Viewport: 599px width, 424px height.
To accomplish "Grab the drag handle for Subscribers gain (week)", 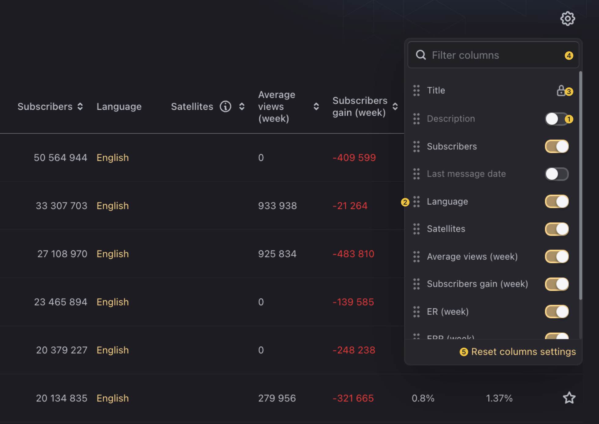I will tap(417, 284).
